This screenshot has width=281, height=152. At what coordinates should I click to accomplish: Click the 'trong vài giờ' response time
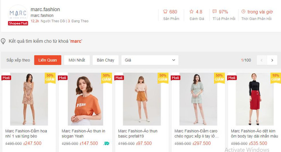(x=260, y=12)
